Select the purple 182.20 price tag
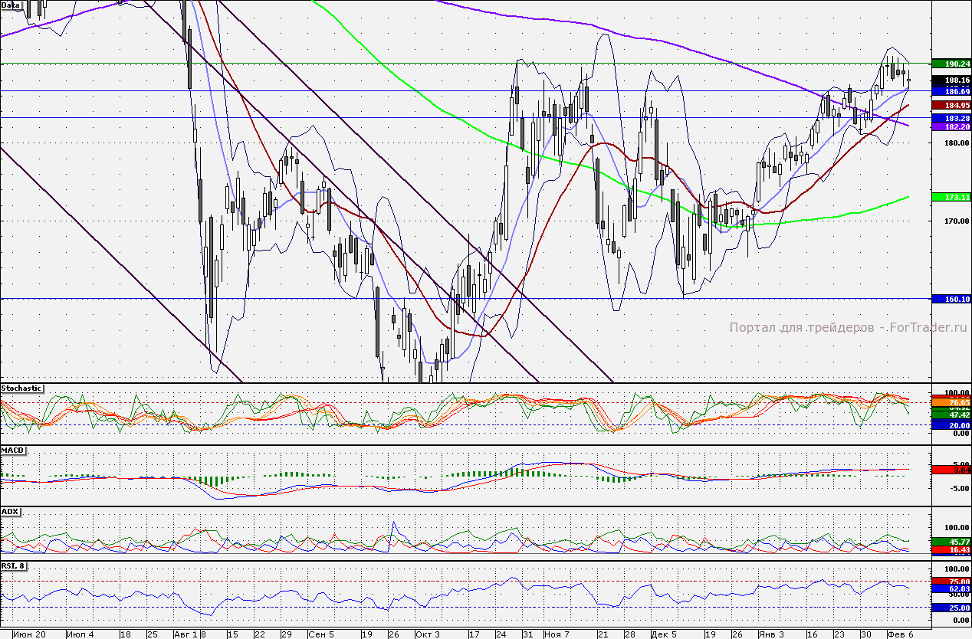The width and height of the screenshot is (972, 639). pyautogui.click(x=951, y=126)
